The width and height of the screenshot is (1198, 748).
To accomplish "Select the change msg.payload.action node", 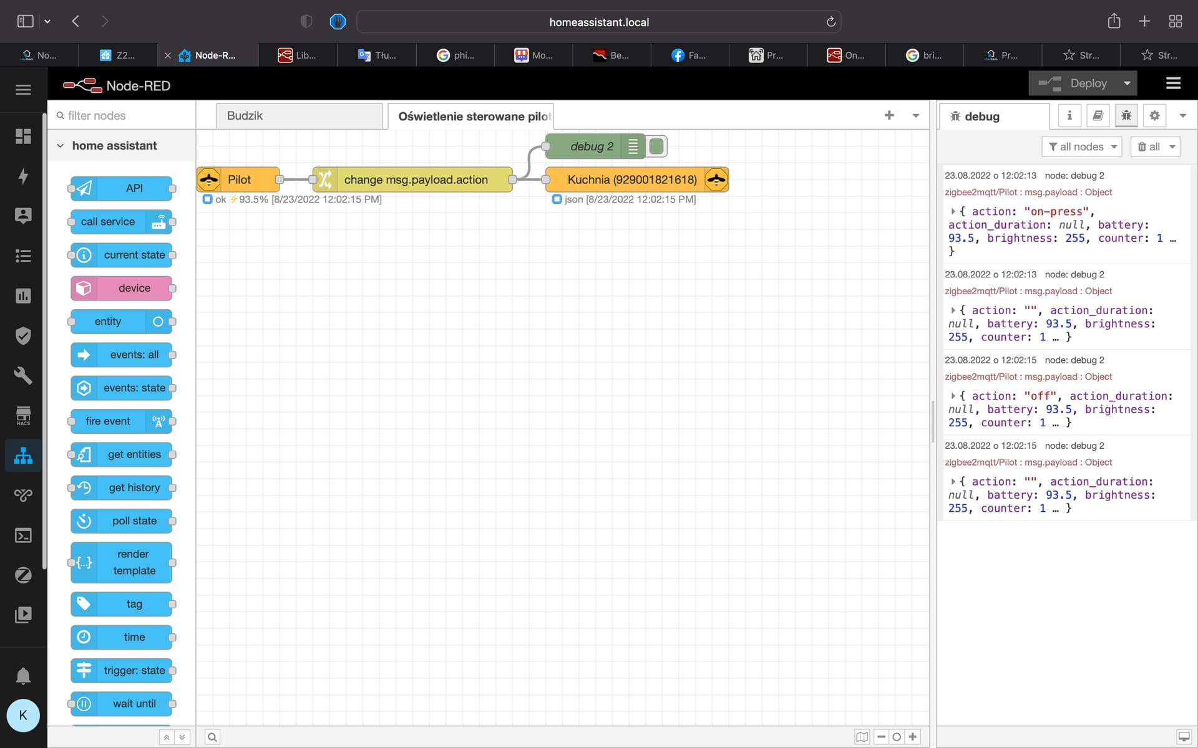I will pyautogui.click(x=412, y=180).
